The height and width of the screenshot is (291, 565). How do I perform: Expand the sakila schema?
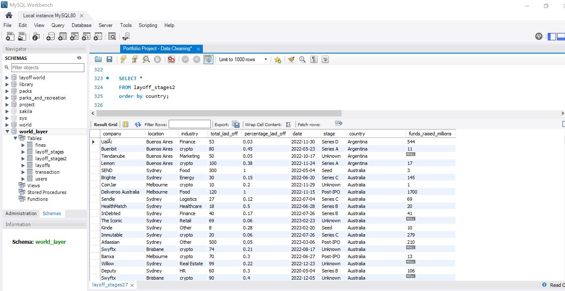[x=7, y=111]
